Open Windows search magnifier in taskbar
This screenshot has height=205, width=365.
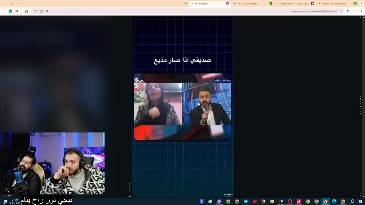point(352,202)
